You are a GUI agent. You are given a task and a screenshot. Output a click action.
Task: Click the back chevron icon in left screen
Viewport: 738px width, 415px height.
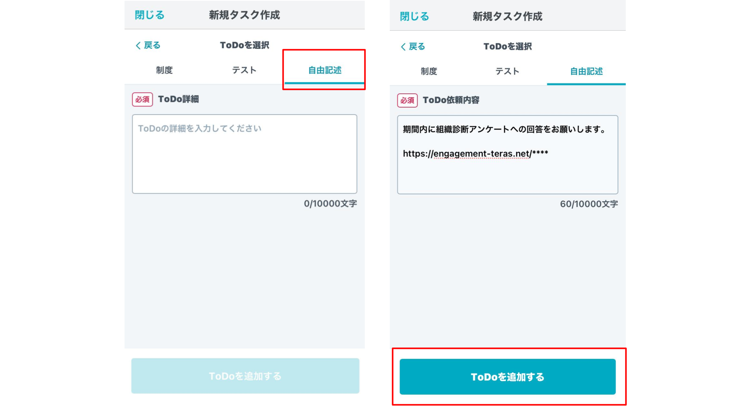[138, 45]
